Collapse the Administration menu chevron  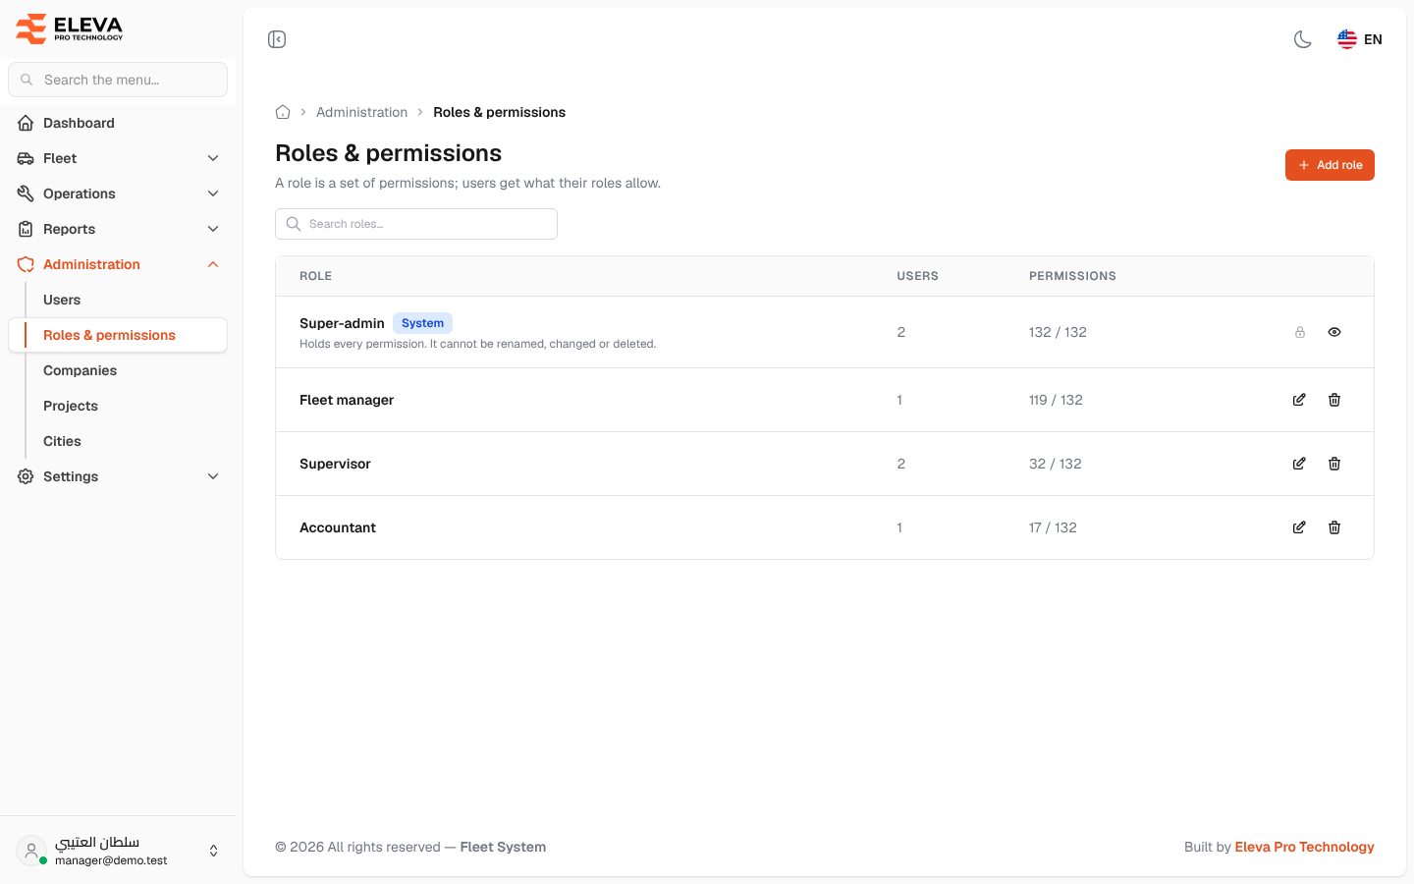click(213, 264)
